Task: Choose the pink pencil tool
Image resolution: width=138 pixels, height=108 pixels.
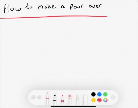Action: click(62, 100)
